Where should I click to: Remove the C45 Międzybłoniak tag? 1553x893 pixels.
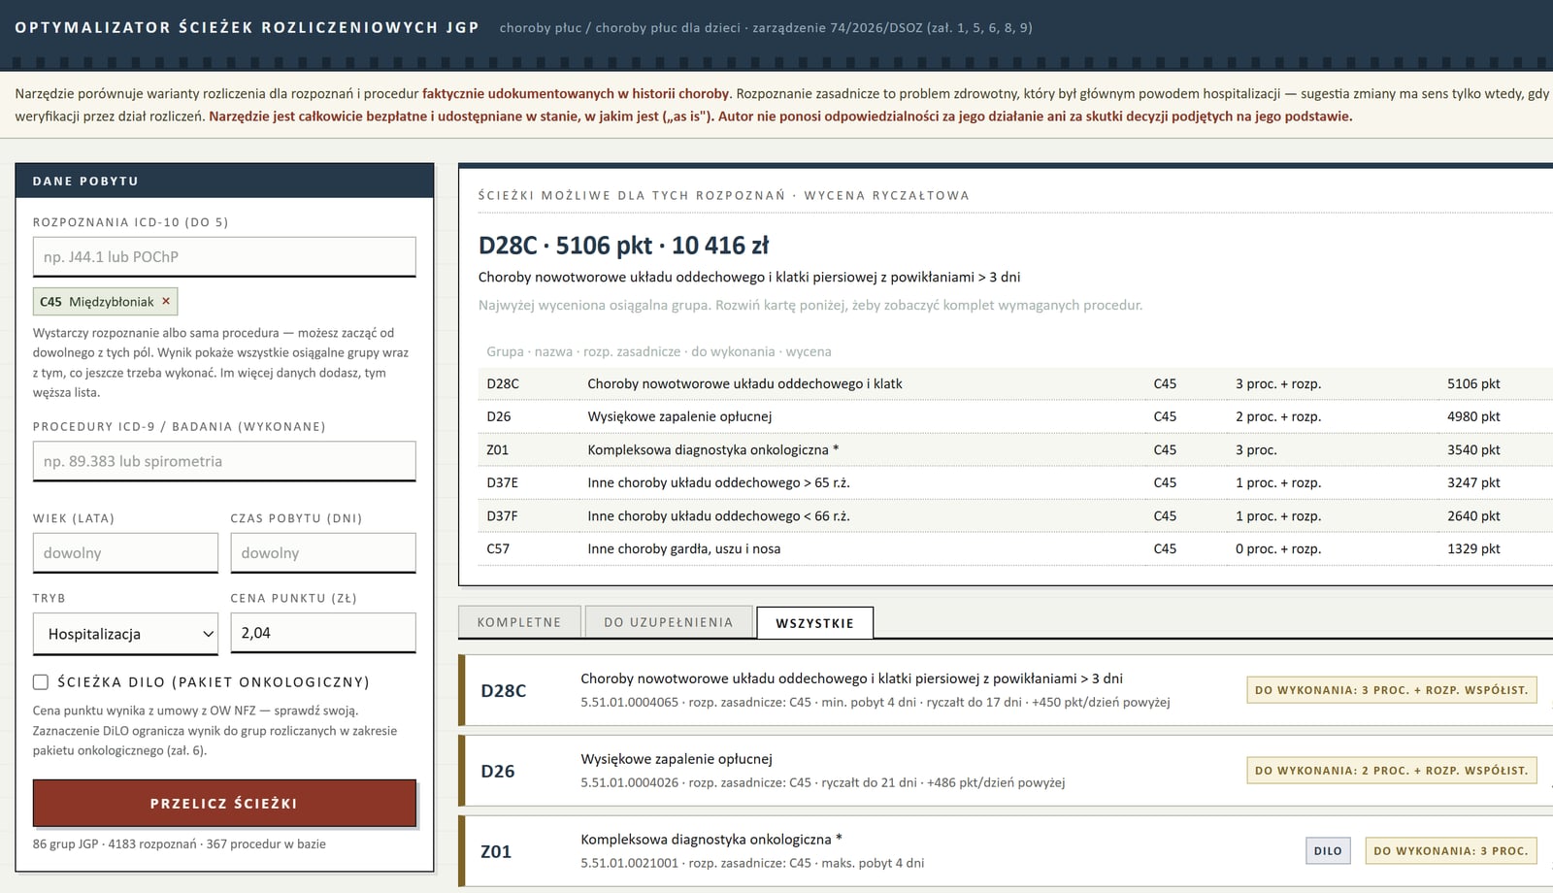(x=166, y=301)
